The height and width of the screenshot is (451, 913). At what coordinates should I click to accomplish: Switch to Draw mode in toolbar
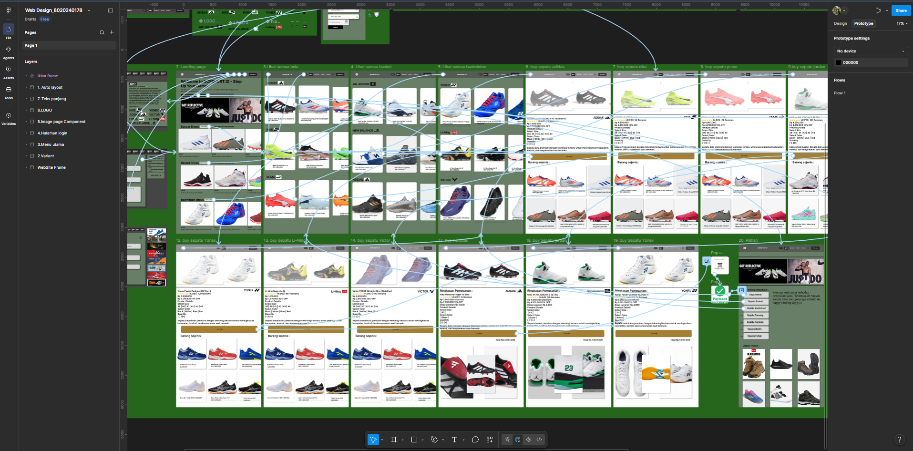pos(507,440)
